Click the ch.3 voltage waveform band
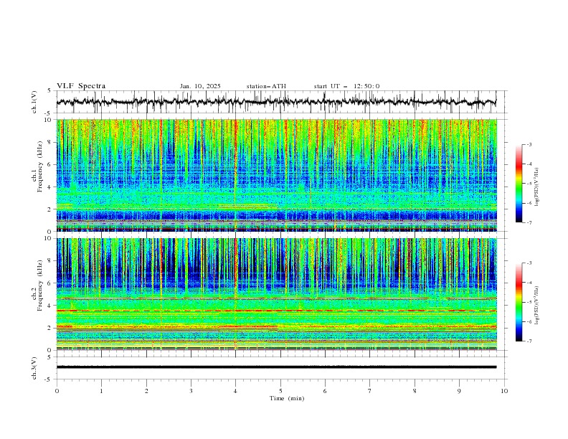568x439 pixels. point(276,367)
